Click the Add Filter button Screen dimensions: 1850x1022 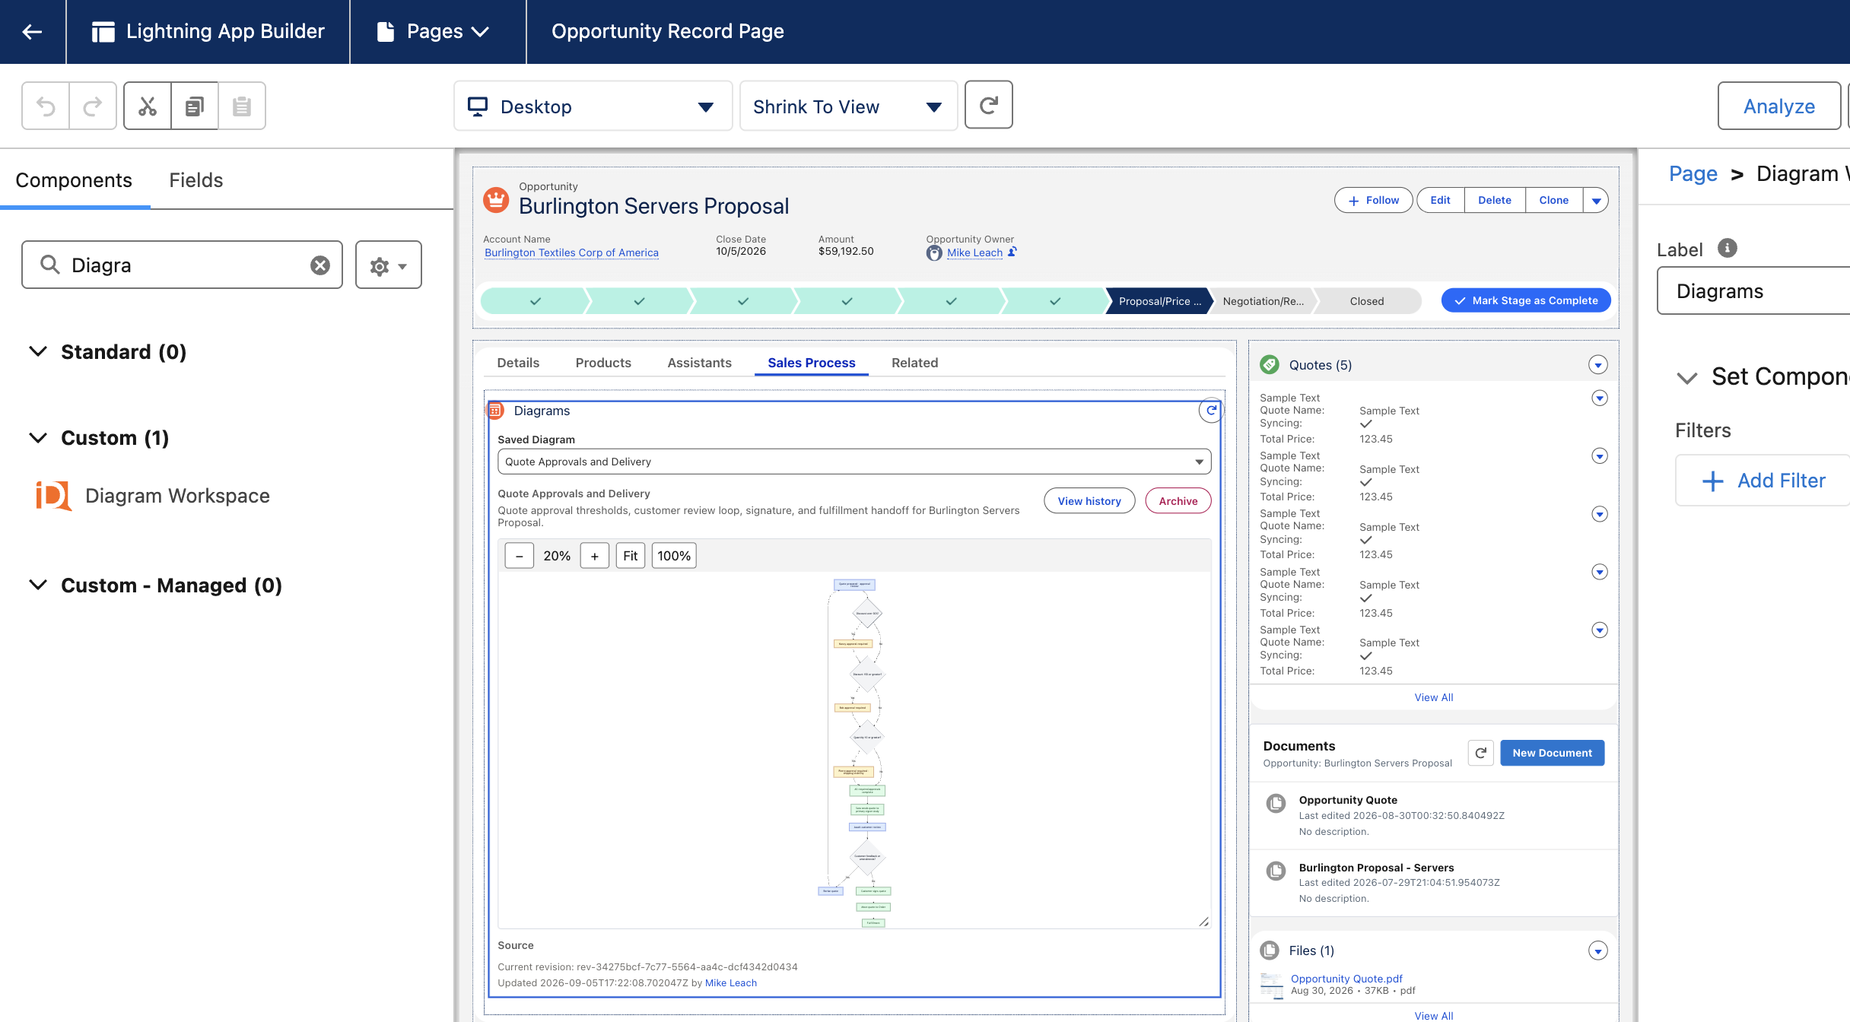point(1763,481)
